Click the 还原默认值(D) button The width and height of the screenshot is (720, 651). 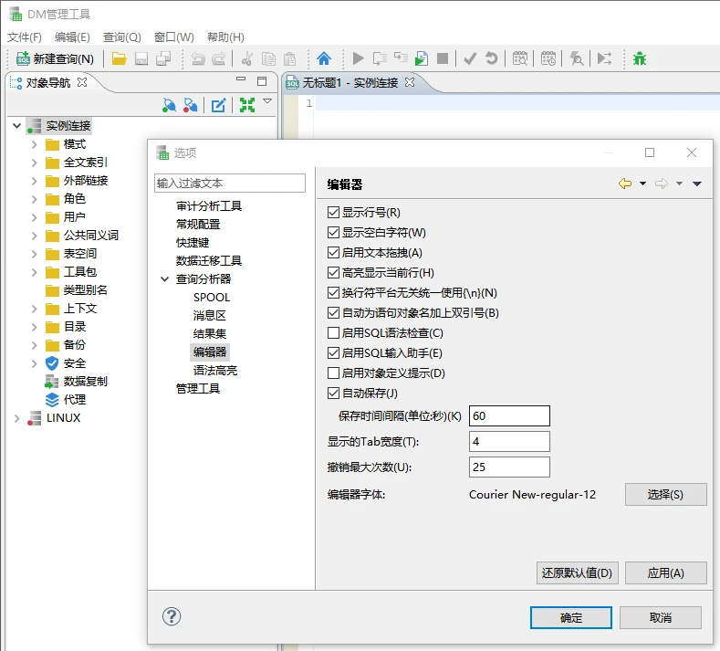click(577, 573)
